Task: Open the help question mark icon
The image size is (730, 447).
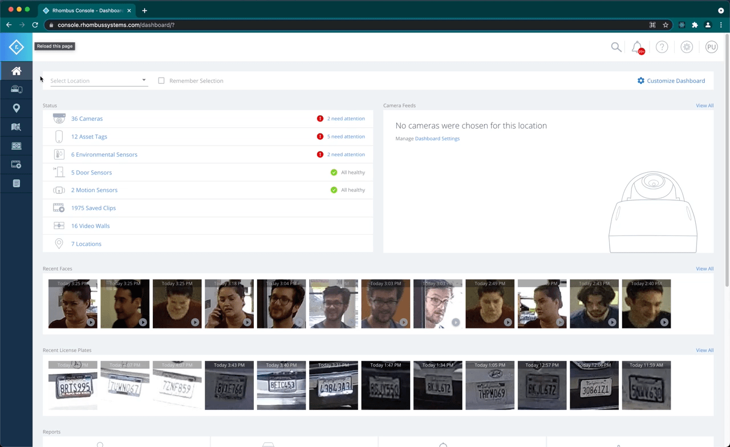Action: click(662, 47)
